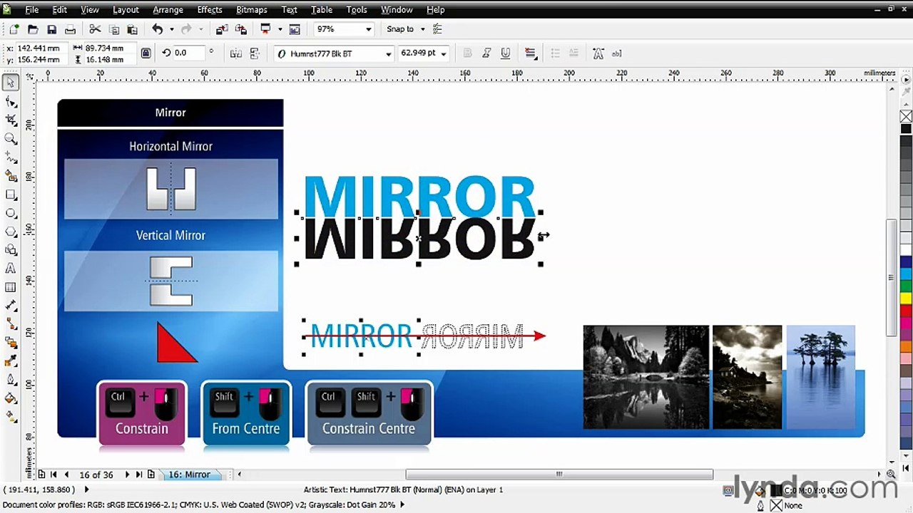Image resolution: width=913 pixels, height=513 pixels.
Task: Click the Paste clipboard icon
Action: [132, 29]
